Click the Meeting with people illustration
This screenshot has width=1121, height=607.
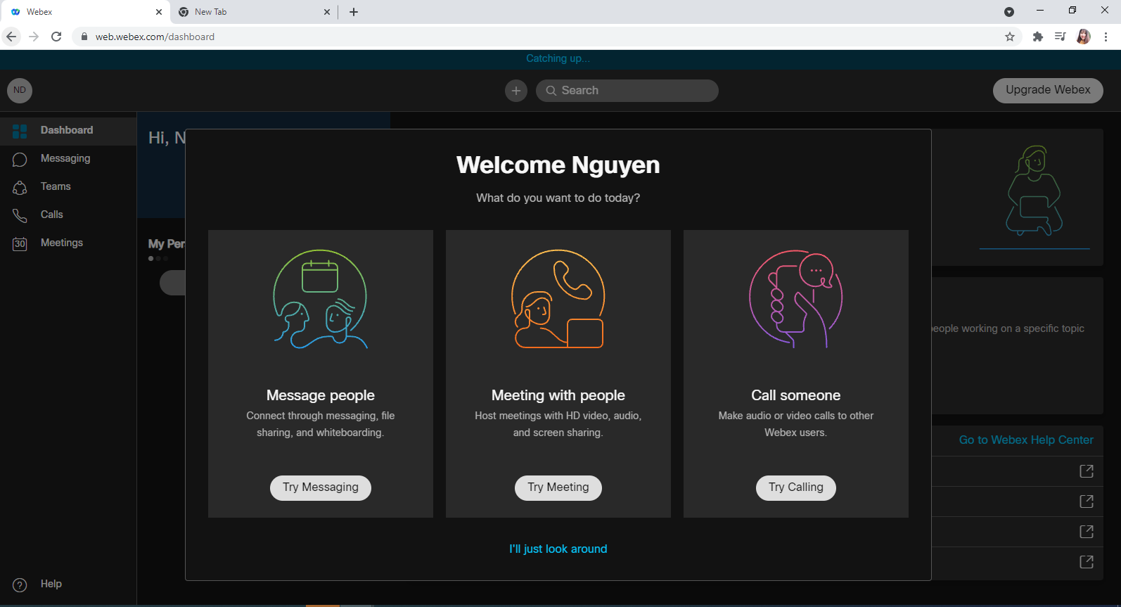click(558, 299)
